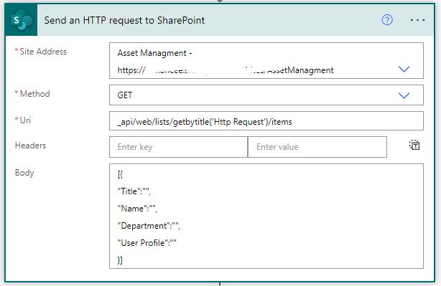This screenshot has width=441, height=286.
Task: Select the GET method field
Action: coord(266,95)
